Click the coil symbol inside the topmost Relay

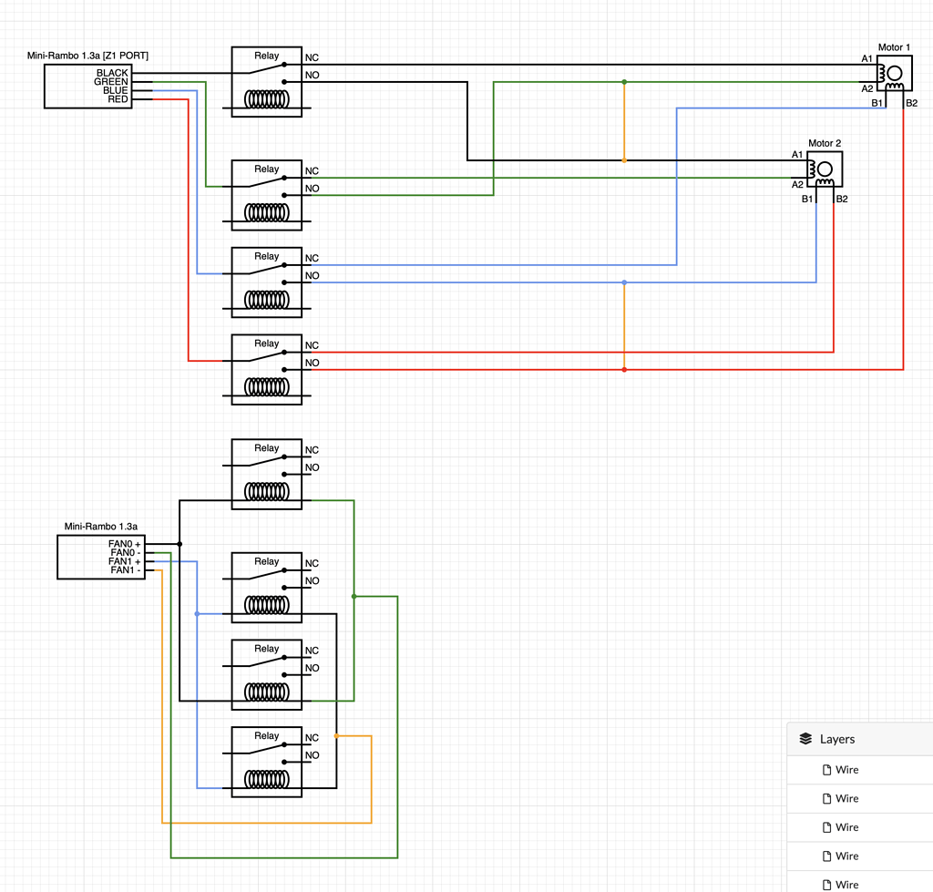tap(265, 100)
